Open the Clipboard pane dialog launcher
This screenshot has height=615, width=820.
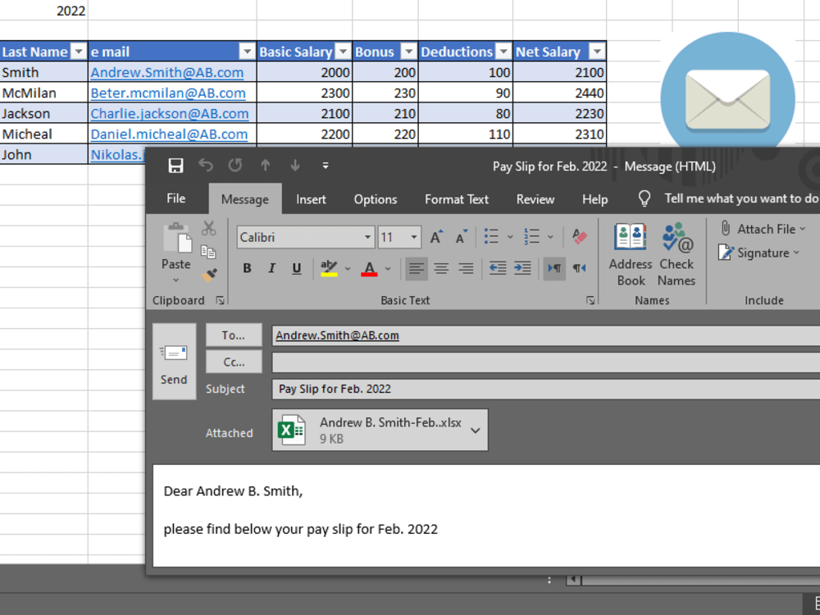220,300
